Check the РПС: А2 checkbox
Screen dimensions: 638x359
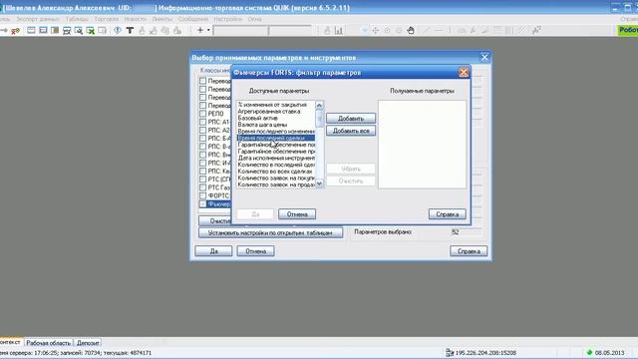[202, 130]
